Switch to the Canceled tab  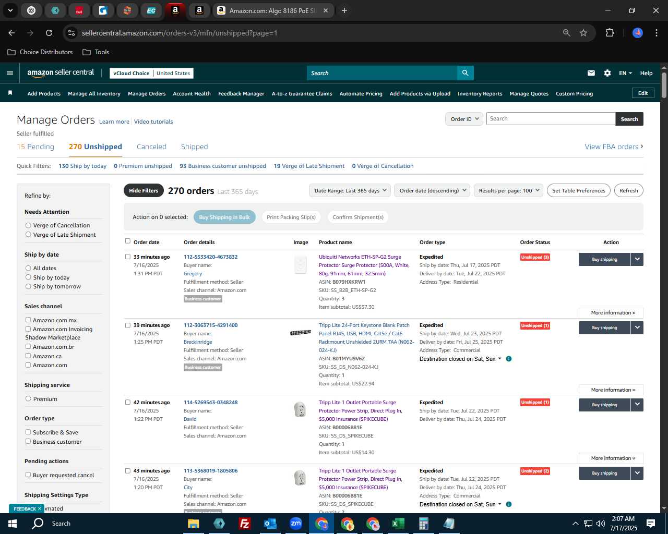coord(151,147)
